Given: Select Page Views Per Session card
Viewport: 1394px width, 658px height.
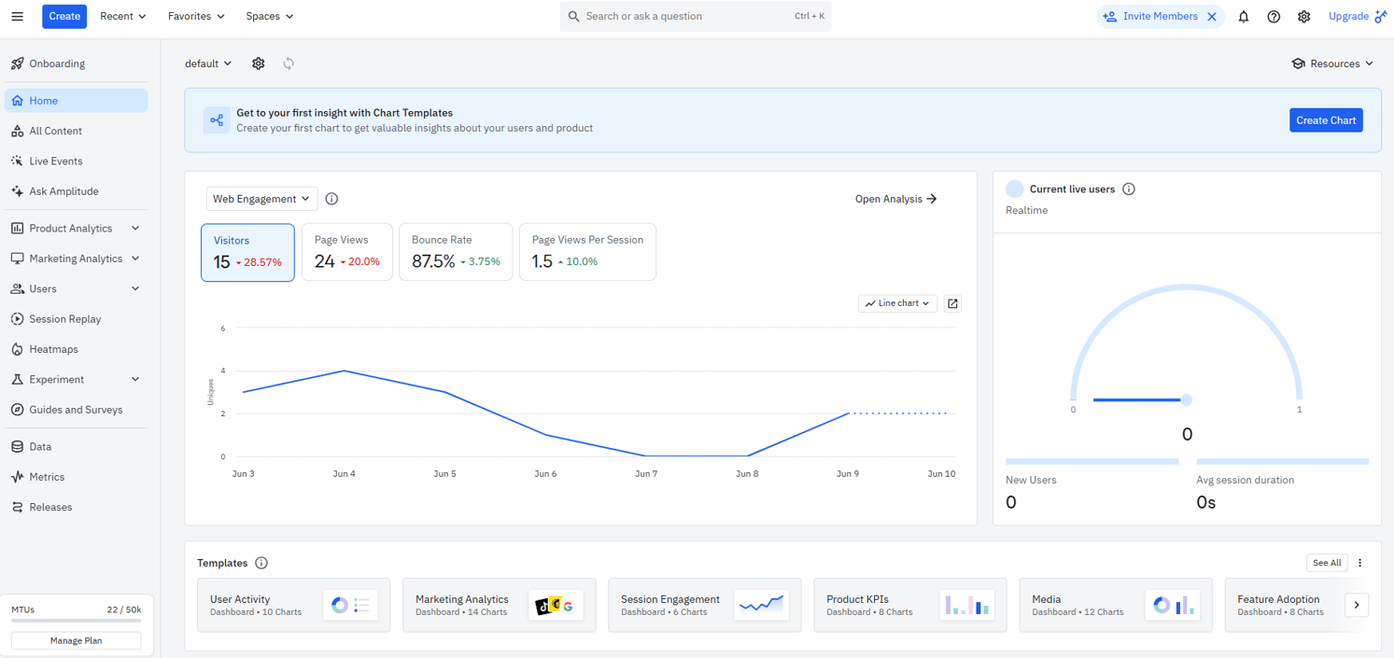Looking at the screenshot, I should click(587, 252).
